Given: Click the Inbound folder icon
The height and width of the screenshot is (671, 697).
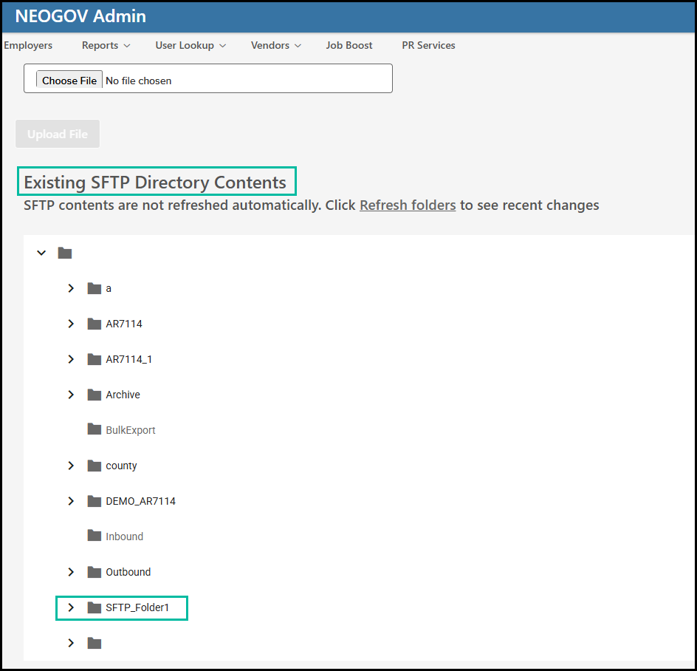Looking at the screenshot, I should click(x=95, y=536).
